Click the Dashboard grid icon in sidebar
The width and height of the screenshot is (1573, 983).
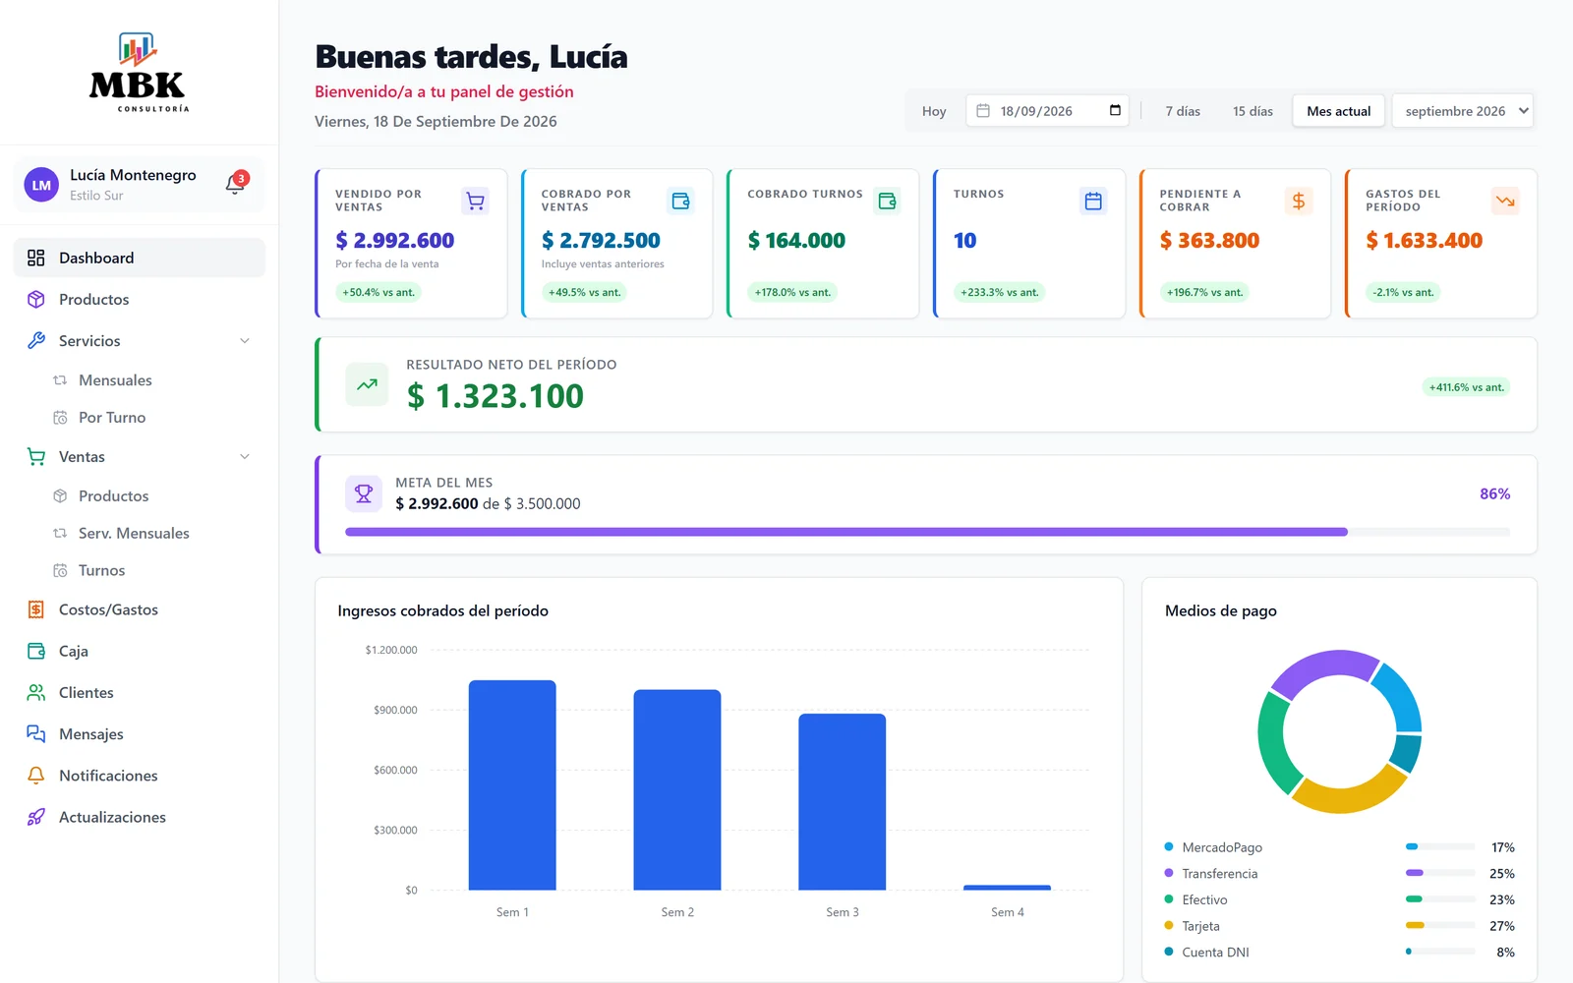(36, 258)
